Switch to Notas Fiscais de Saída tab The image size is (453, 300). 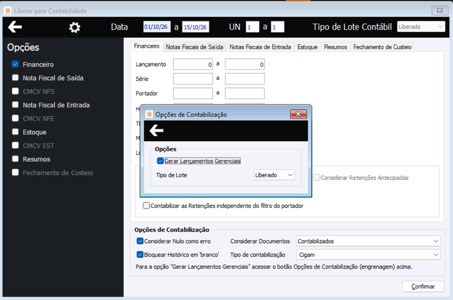tap(194, 47)
